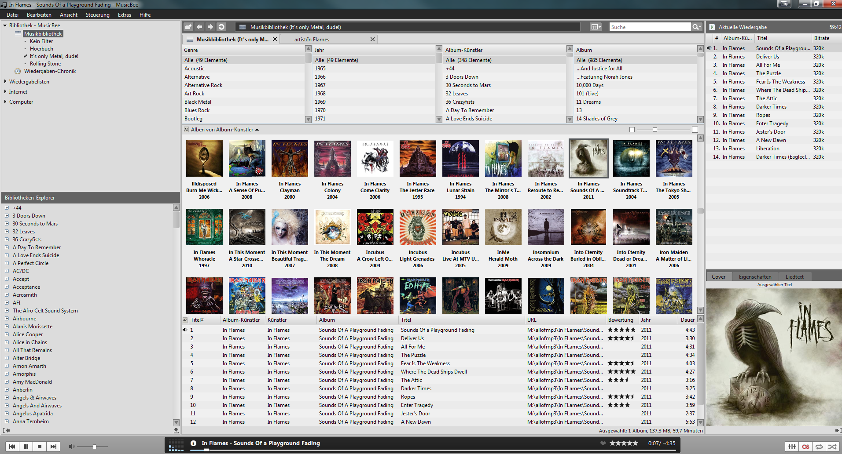This screenshot has width=842, height=454.
Task: Switch to the Cover tab
Action: tap(719, 277)
